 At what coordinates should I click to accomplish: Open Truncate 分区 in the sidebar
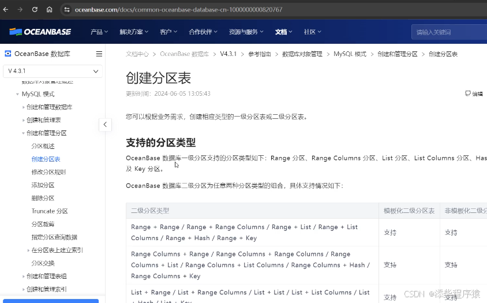tap(50, 211)
